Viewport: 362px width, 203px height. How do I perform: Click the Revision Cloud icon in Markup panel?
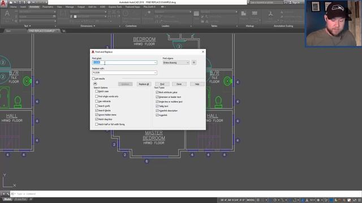pyautogui.click(x=255, y=14)
